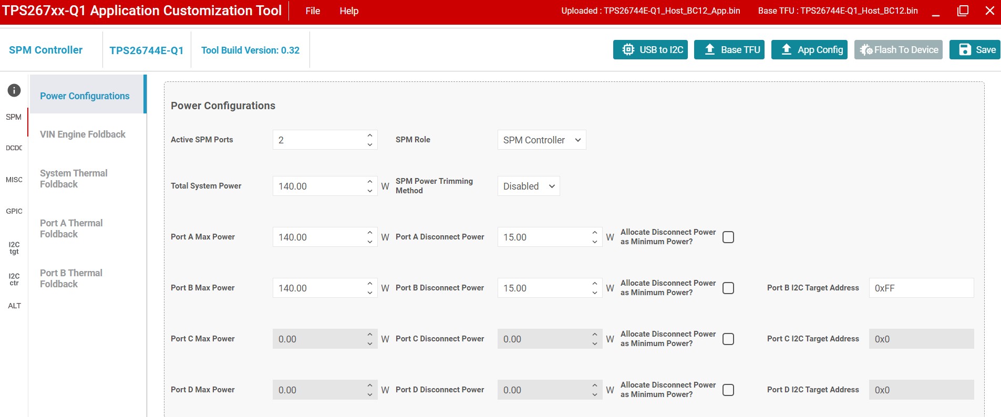This screenshot has height=417, width=1001.
Task: Close the application window
Action: (990, 11)
